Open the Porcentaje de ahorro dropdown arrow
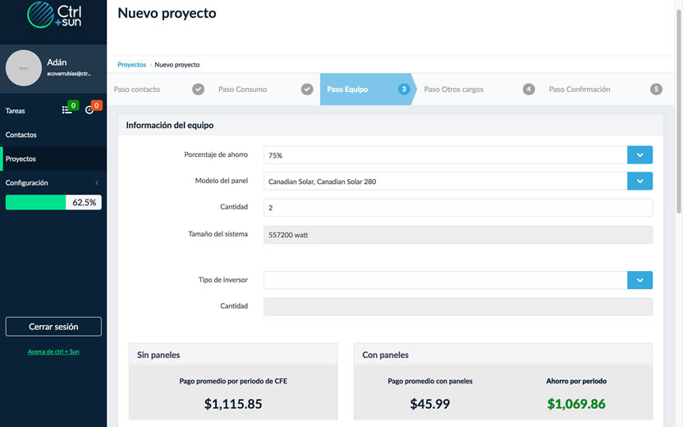Image resolution: width=683 pixels, height=427 pixels. [639, 155]
